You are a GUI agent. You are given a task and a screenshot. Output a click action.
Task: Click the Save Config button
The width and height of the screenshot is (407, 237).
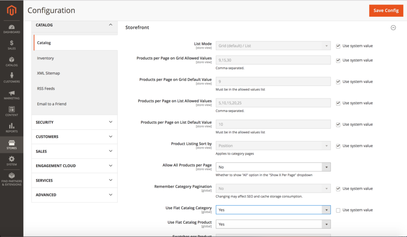[386, 11]
